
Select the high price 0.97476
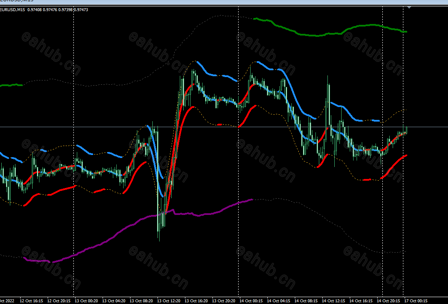pos(50,10)
